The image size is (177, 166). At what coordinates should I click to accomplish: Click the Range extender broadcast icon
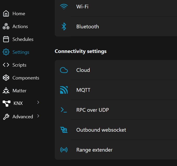64,150
